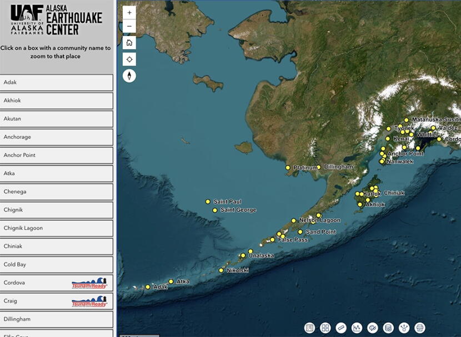461x337 pixels.
Task: Open the elevation profile tool
Action: tap(357, 328)
